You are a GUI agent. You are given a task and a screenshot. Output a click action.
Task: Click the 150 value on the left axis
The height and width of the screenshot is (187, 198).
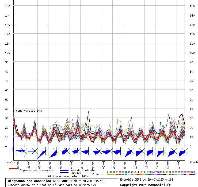(x=7, y=6)
